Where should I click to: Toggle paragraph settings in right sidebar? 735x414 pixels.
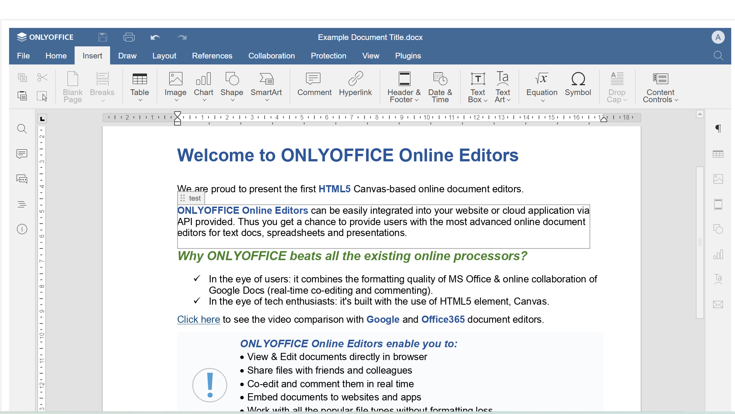(718, 129)
